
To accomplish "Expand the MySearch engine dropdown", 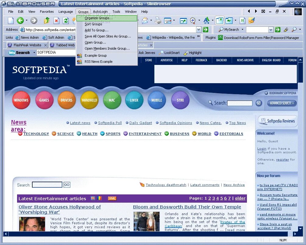I will 242,30.
